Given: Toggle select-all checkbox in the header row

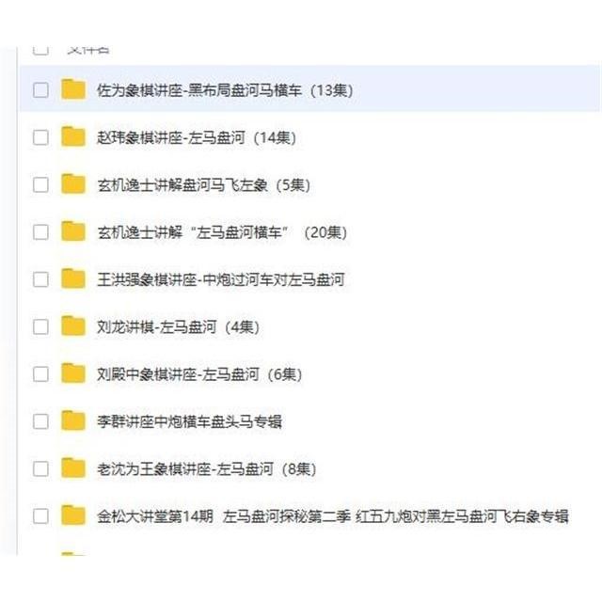Looking at the screenshot, I should (x=40, y=50).
